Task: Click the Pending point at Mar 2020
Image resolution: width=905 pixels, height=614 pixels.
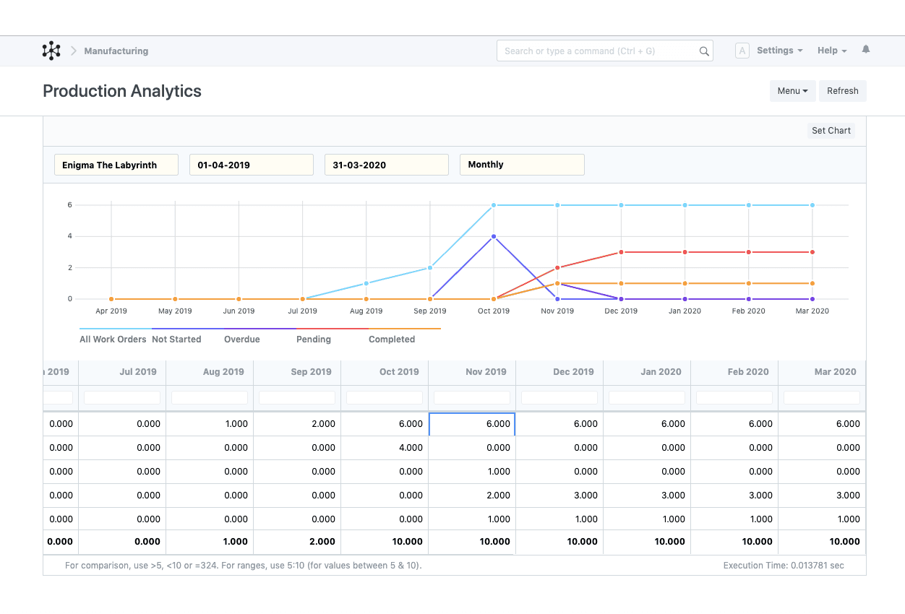Action: 812,252
